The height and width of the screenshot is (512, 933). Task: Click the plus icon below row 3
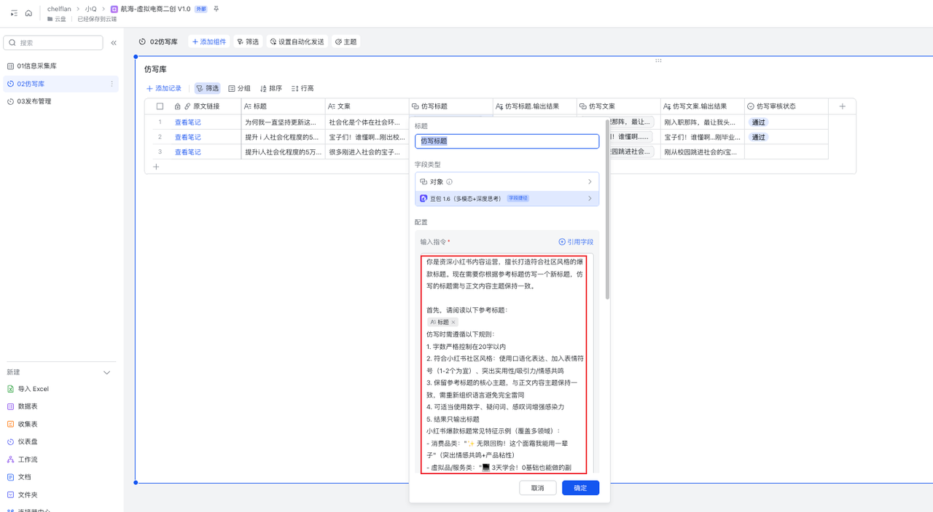pyautogui.click(x=156, y=167)
